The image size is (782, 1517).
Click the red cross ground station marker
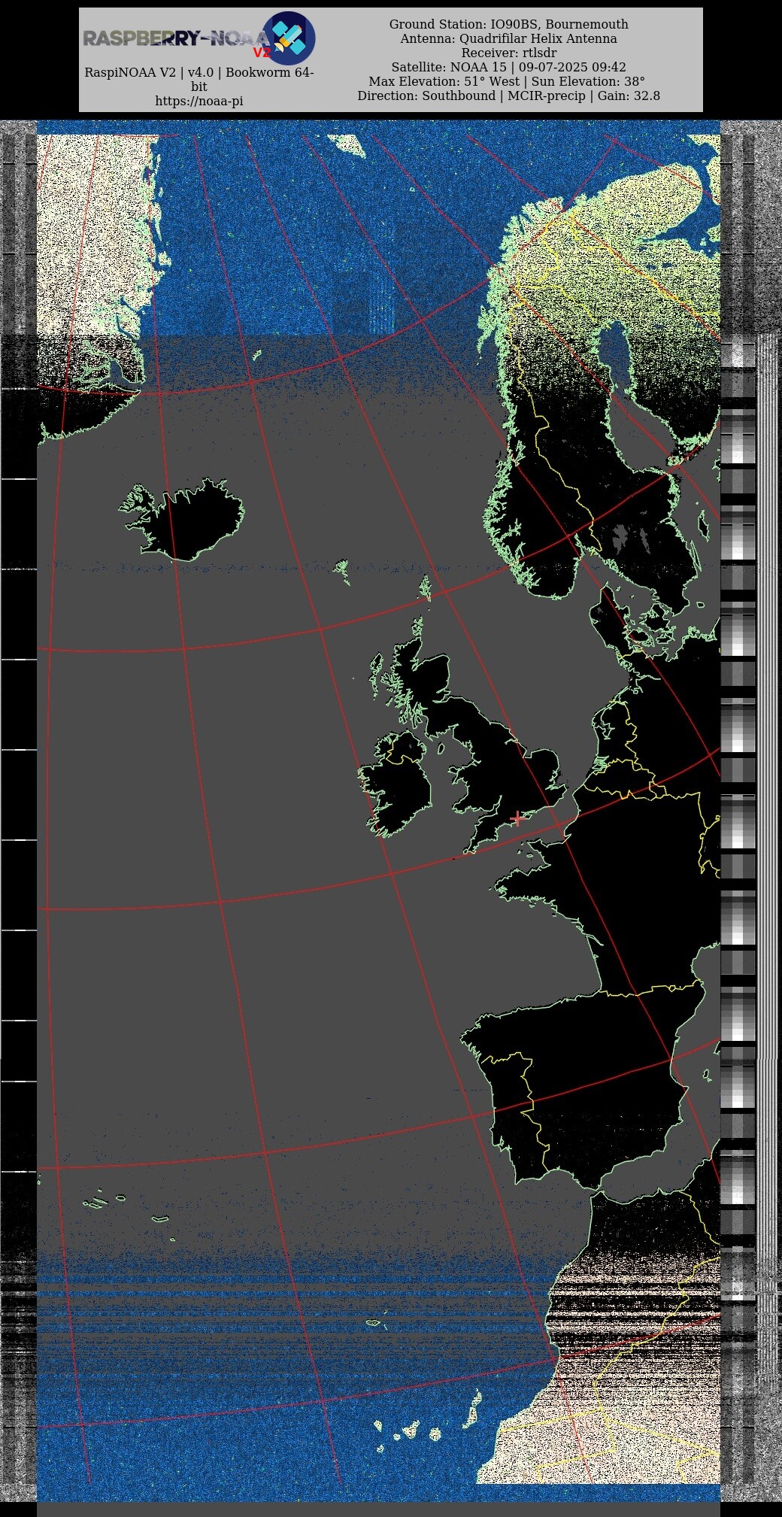point(517,818)
